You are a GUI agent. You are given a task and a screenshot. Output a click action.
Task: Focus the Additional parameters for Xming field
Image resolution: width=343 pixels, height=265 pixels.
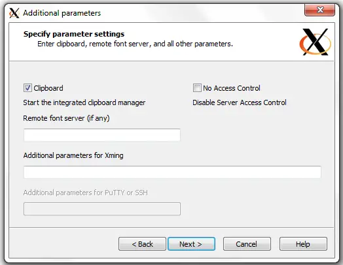click(x=172, y=172)
